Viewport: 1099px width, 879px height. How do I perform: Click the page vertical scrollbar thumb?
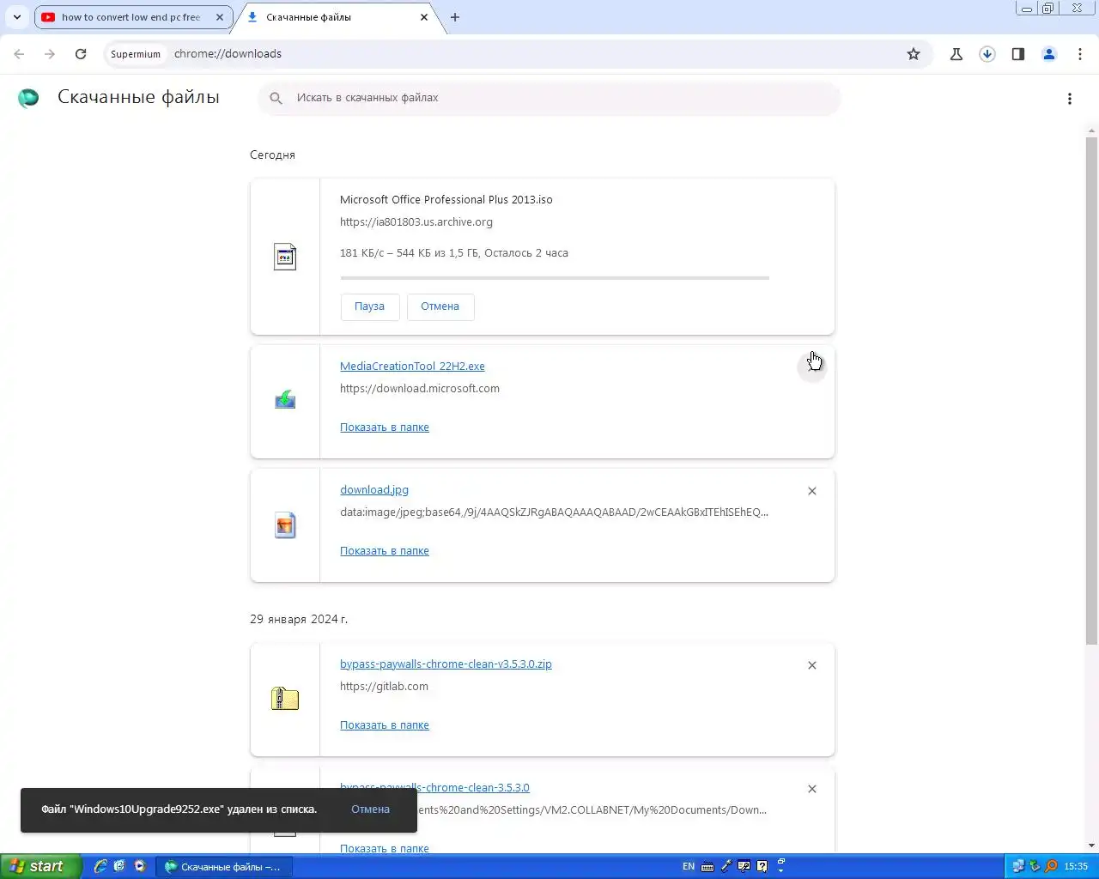tap(1091, 391)
